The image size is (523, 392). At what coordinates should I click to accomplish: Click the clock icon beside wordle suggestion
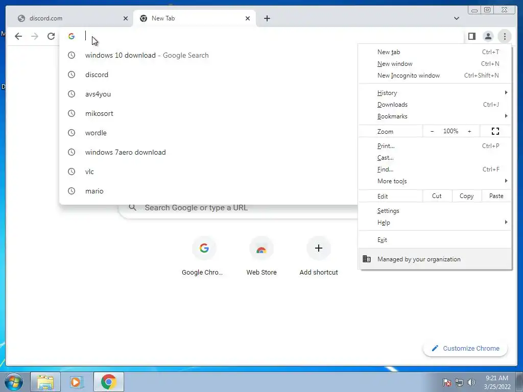pyautogui.click(x=72, y=133)
